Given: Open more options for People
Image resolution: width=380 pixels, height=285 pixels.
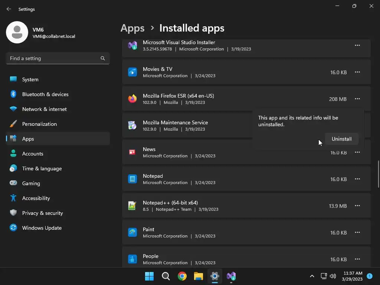Looking at the screenshot, I should click(x=357, y=259).
